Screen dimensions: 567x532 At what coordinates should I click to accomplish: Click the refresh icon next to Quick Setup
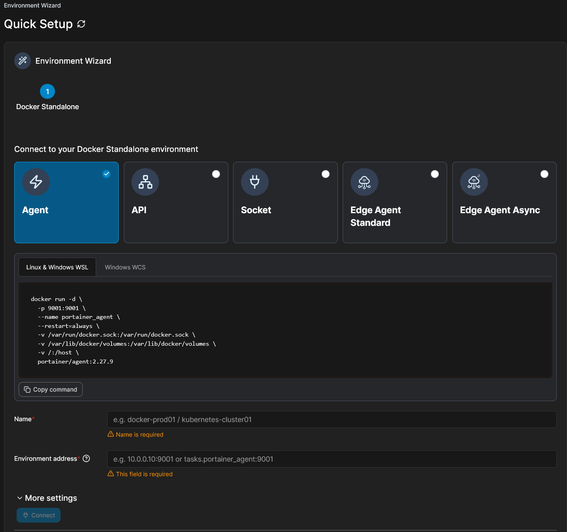(x=81, y=24)
